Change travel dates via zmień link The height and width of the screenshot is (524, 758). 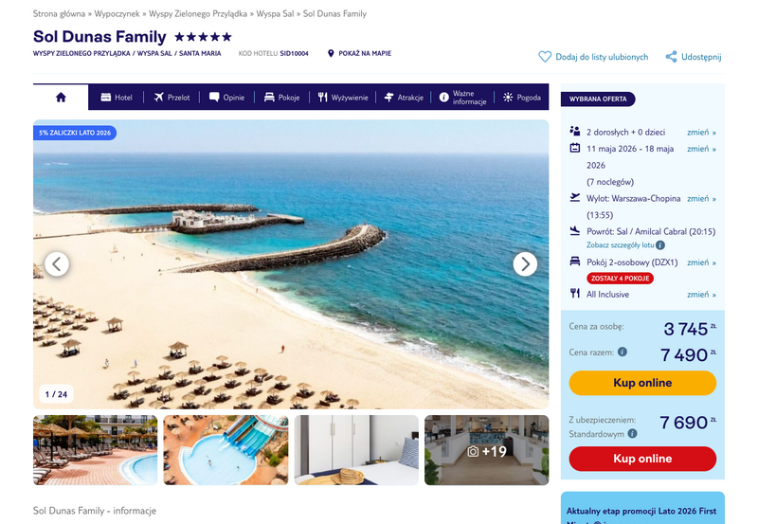coord(701,149)
